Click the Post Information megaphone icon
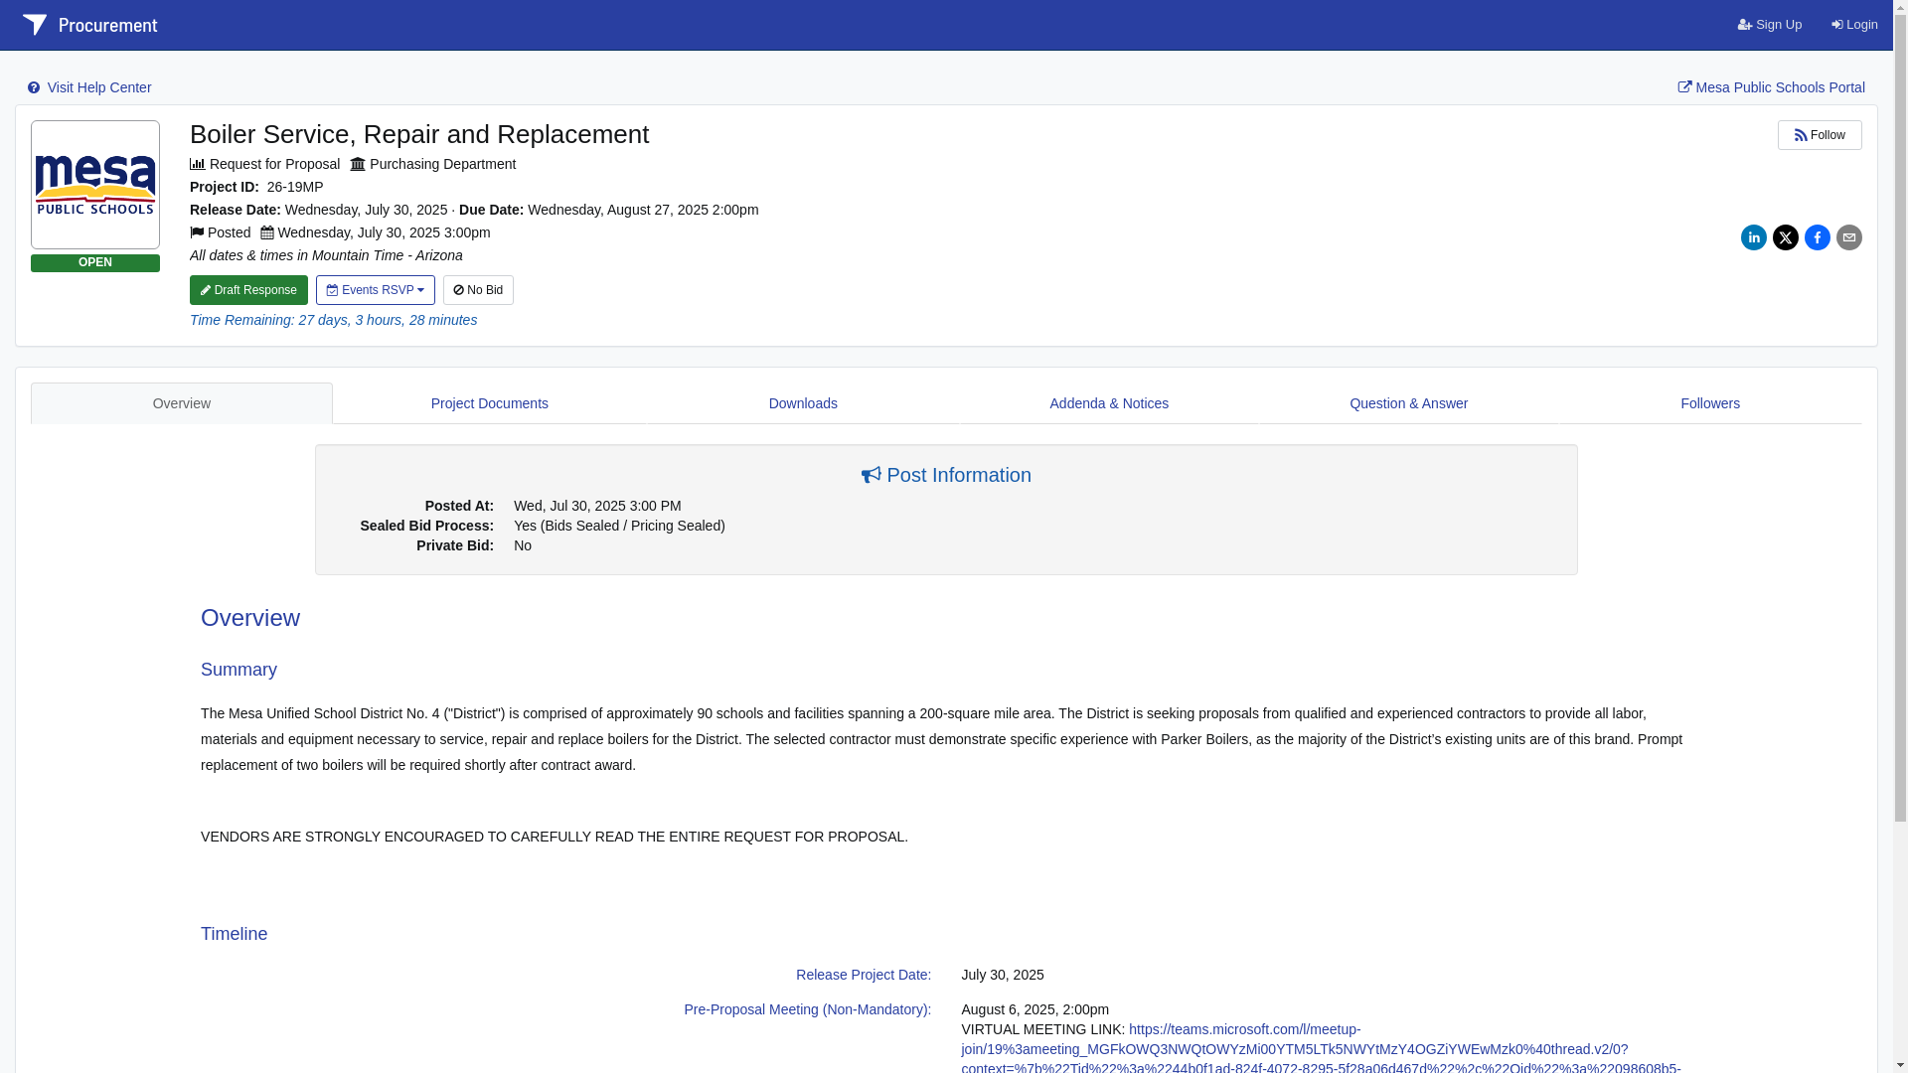The image size is (1908, 1073). click(x=872, y=475)
